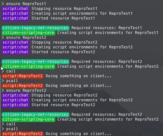
Task: Click the first 'call' command under the mouse cursor
Action: tap(11, 71)
